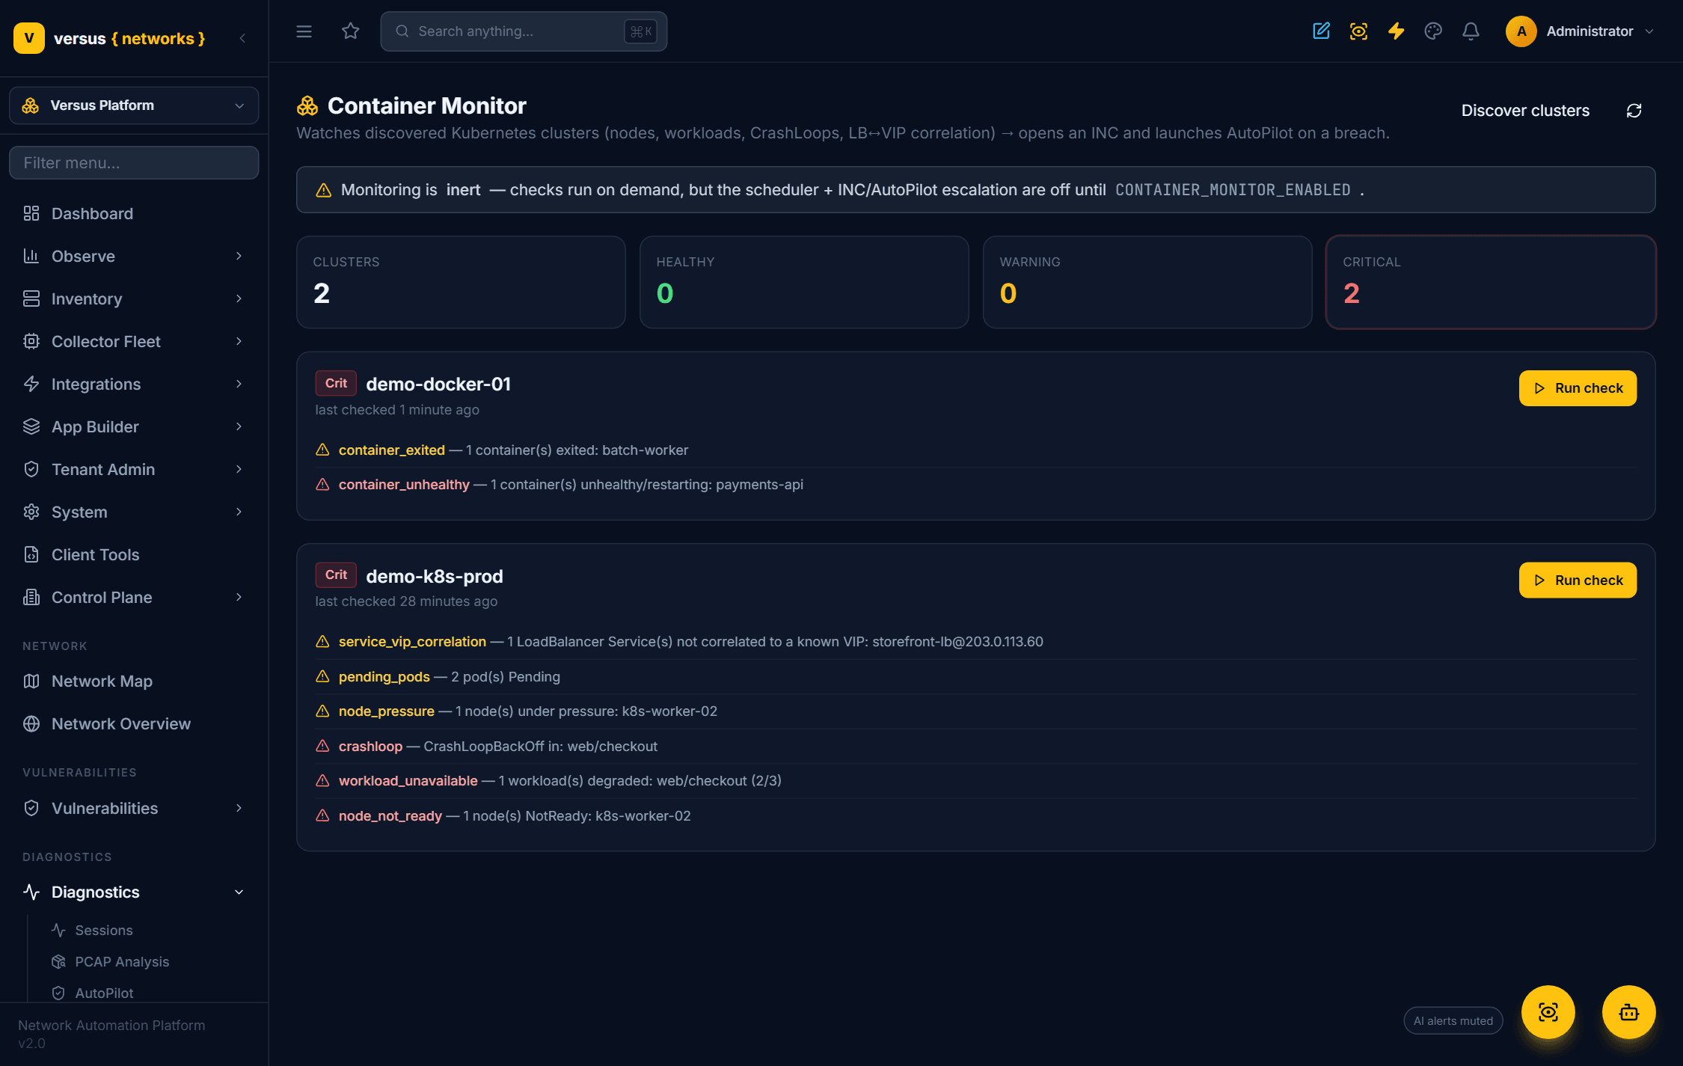Expand the App Builder menu
The width and height of the screenshot is (1683, 1066).
click(134, 426)
